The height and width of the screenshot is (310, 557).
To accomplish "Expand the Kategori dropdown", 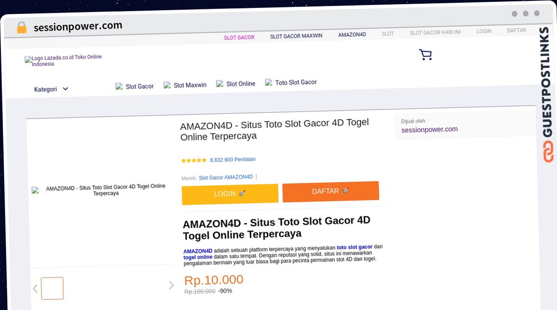I will pyautogui.click(x=51, y=89).
